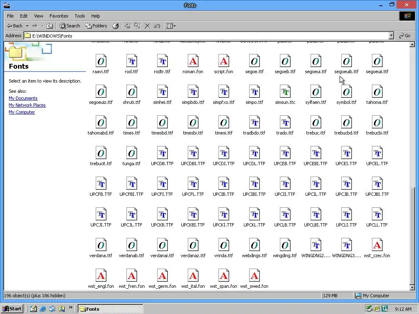Click the Copy To toolbar icon

click(137, 26)
